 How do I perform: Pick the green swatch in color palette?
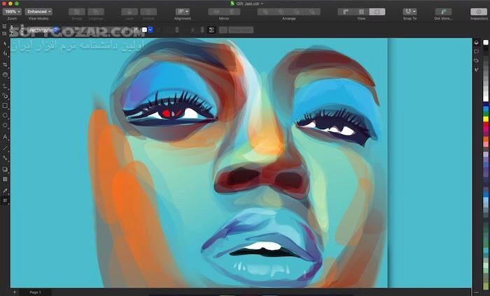pyautogui.click(x=486, y=114)
